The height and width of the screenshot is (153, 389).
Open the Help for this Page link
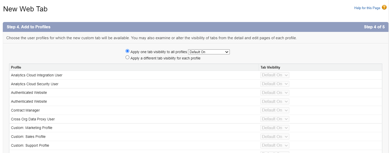pyautogui.click(x=367, y=8)
